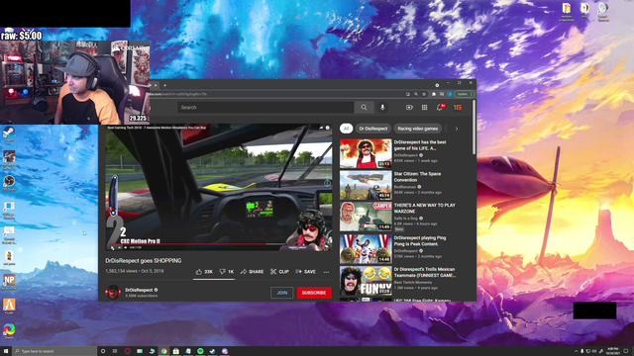Close the current Chrome tab
634x356 pixels.
156,85
